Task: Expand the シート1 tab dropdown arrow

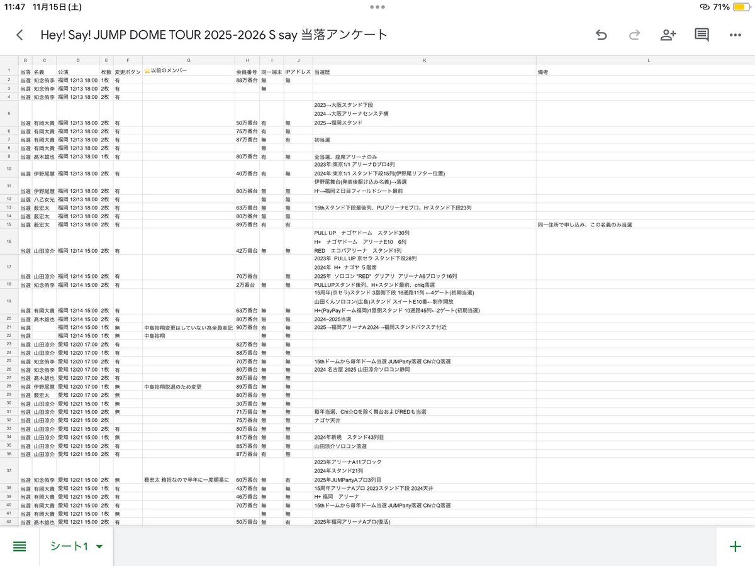Action: (99, 547)
